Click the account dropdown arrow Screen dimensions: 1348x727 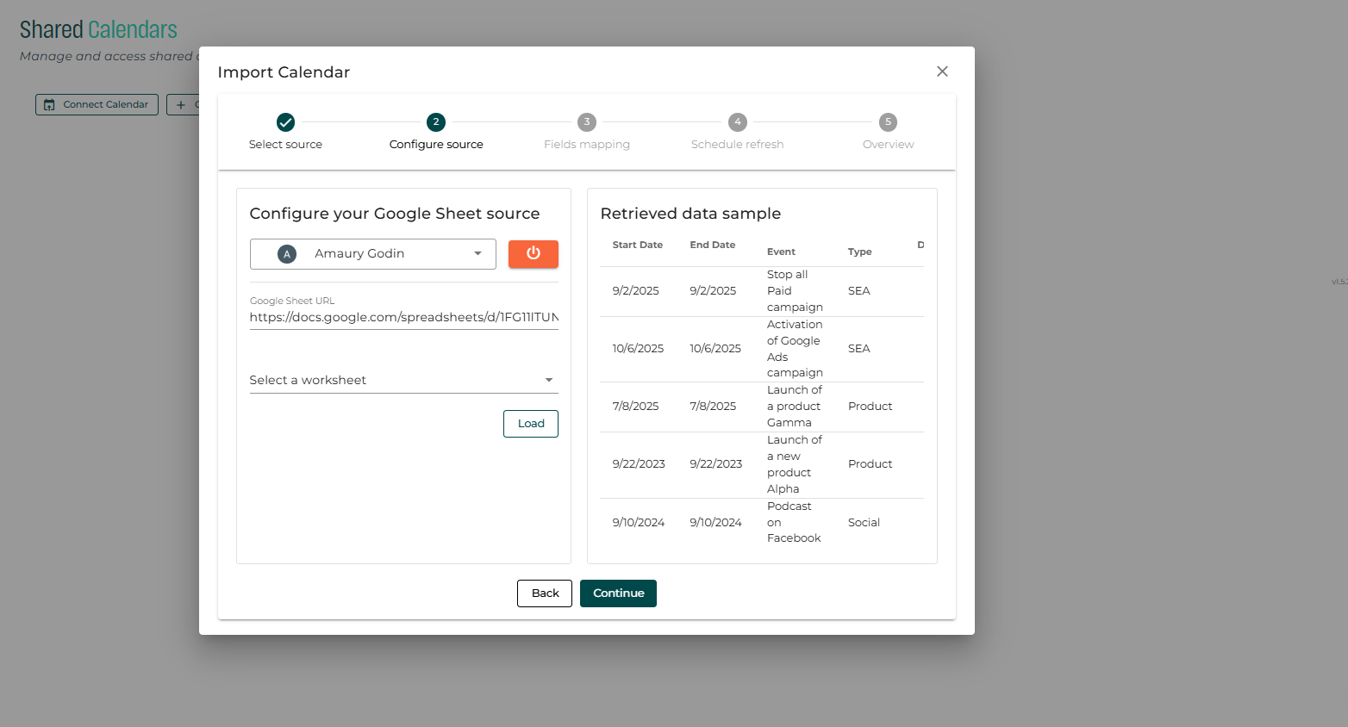tap(477, 254)
